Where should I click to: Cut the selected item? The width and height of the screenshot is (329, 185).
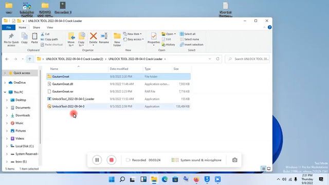click(45, 34)
